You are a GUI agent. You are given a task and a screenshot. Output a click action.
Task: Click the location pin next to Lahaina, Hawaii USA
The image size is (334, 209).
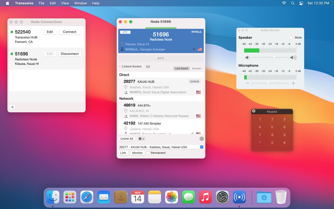tap(126, 129)
